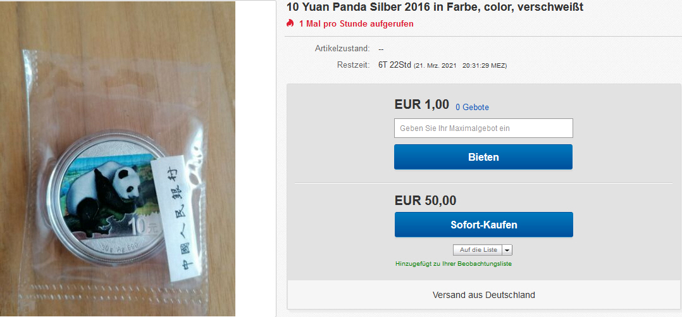Viewport: 682px width, 317px height.
Task: Click the EUR 1,00 starting price
Action: click(x=421, y=104)
